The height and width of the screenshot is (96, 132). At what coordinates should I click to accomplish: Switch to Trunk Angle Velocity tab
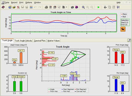pos(23,41)
